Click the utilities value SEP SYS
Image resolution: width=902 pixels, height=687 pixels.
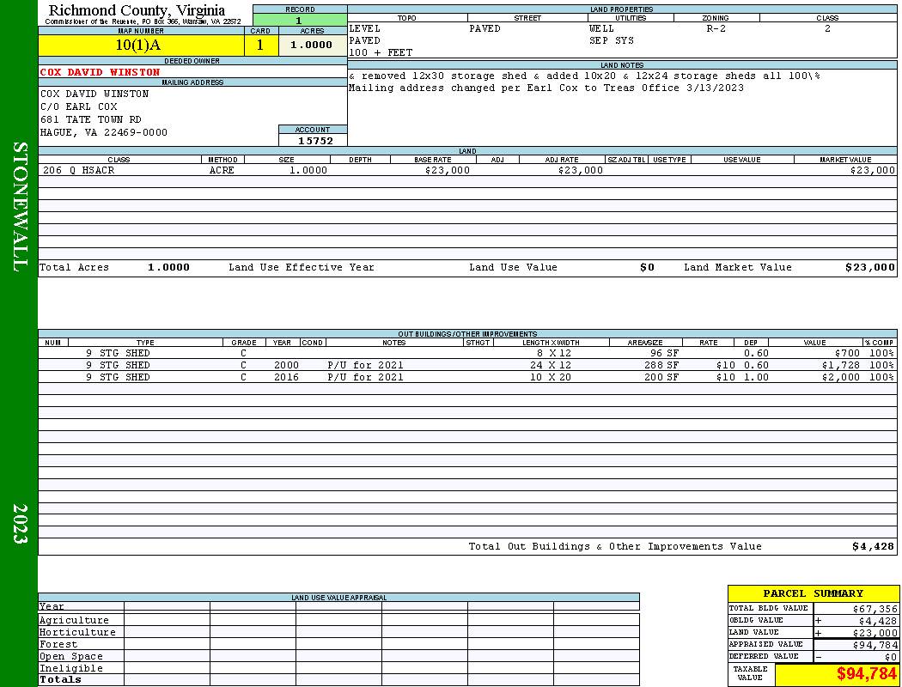click(x=612, y=41)
